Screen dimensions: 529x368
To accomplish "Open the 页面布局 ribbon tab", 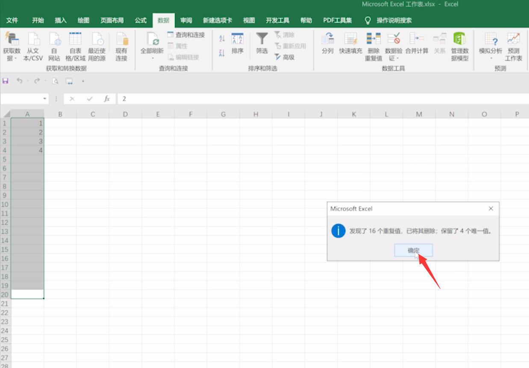I will [x=112, y=20].
